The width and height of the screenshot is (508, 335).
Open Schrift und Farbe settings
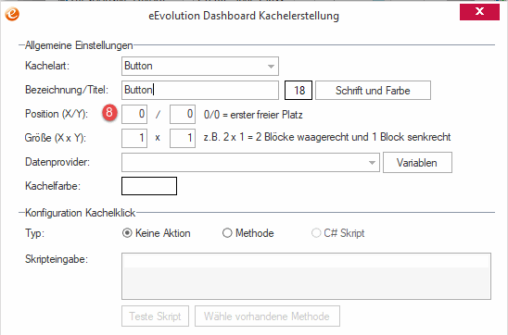click(373, 90)
